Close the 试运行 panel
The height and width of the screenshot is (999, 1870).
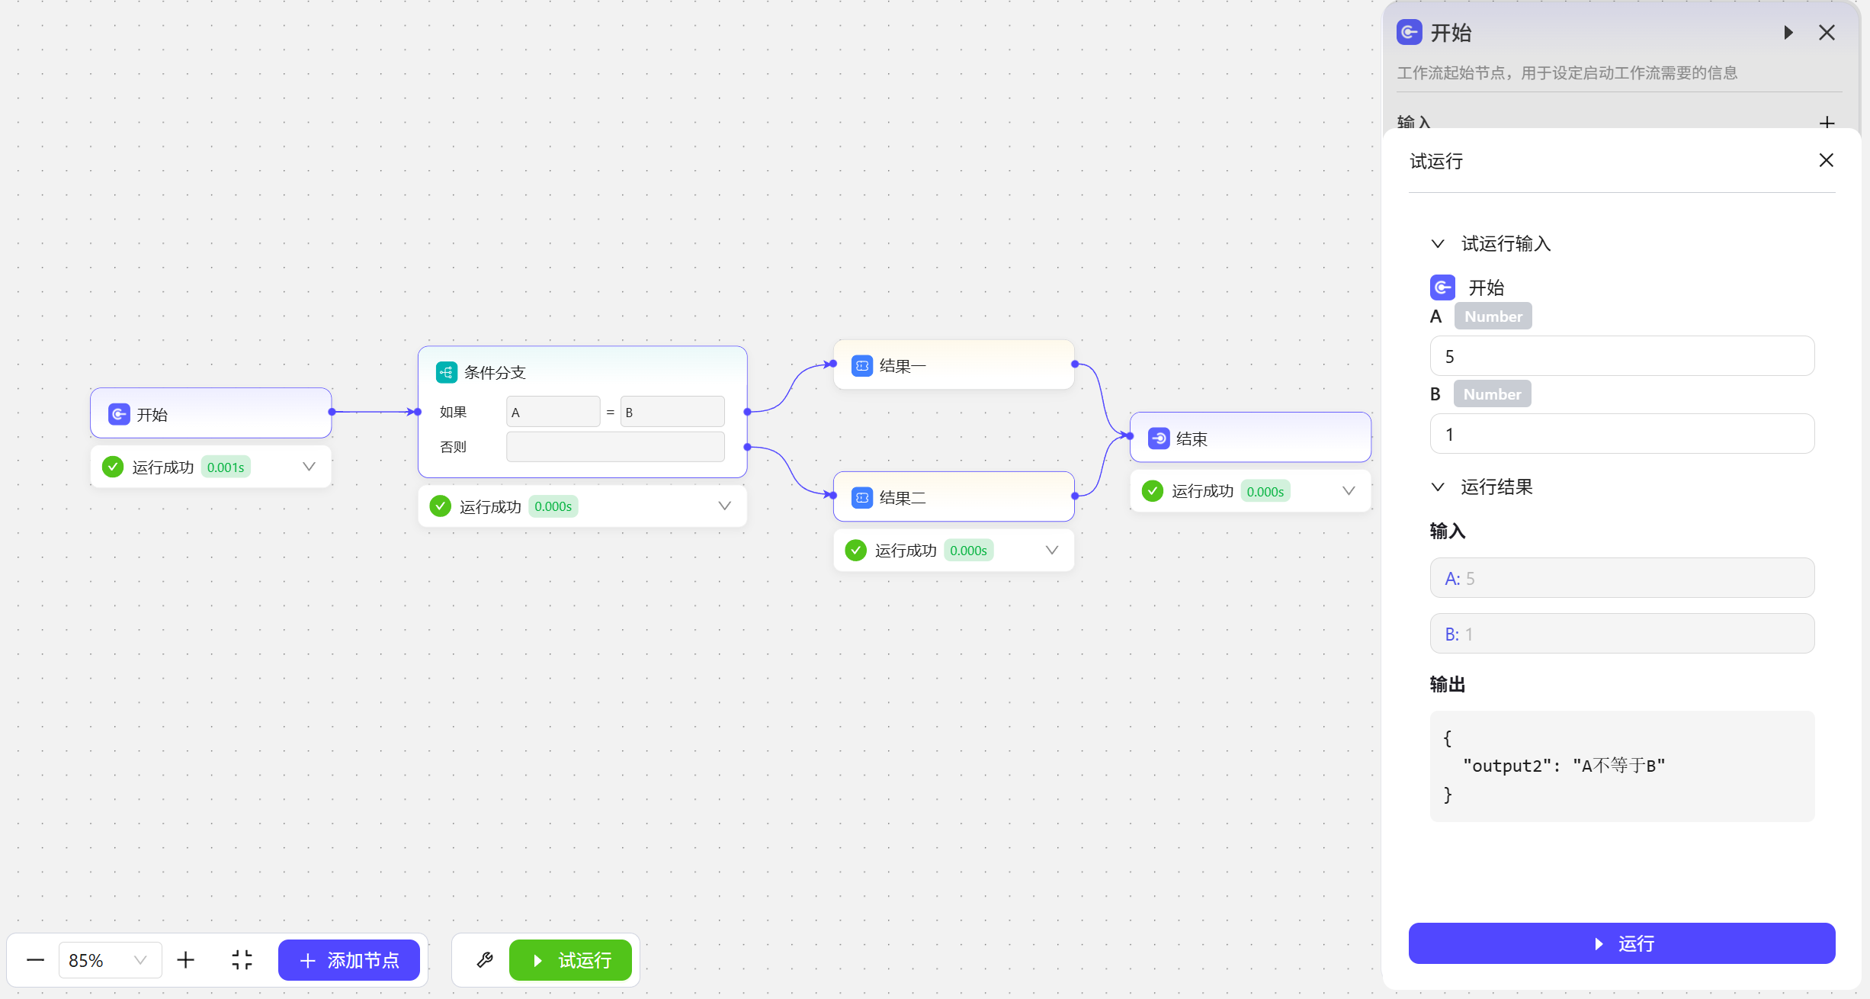[1826, 160]
